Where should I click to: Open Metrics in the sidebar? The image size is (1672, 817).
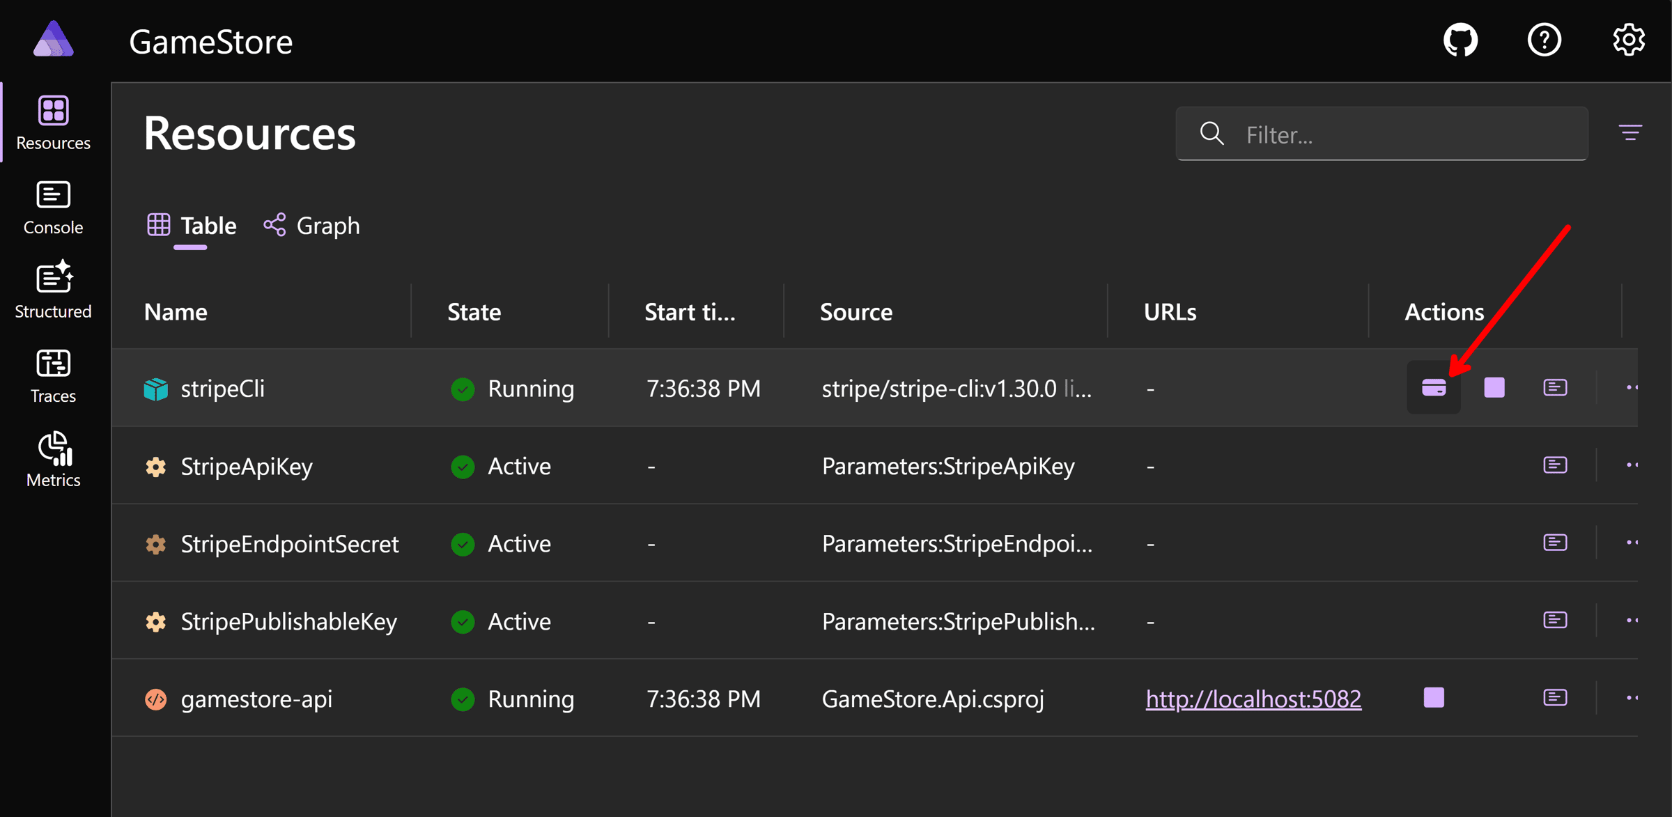click(x=54, y=460)
